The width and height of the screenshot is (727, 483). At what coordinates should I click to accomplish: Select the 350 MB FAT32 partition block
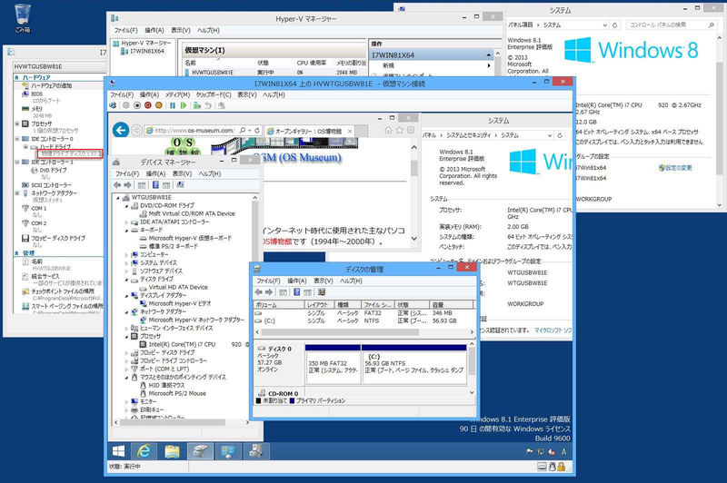[x=333, y=364]
